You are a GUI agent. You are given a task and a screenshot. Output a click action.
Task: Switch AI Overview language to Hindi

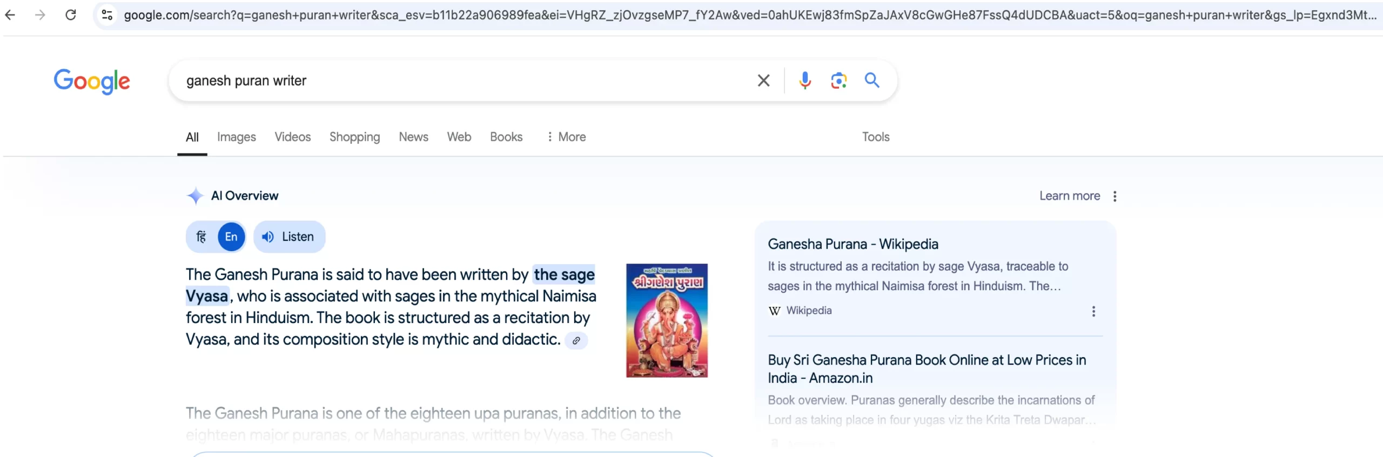(202, 237)
